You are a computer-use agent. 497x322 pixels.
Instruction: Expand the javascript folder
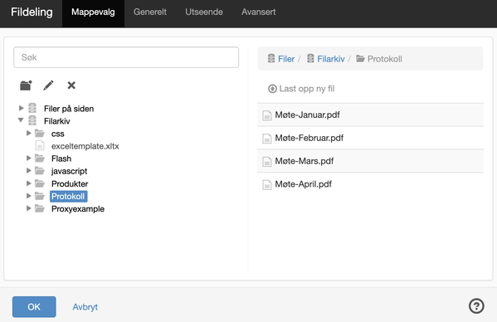(28, 171)
